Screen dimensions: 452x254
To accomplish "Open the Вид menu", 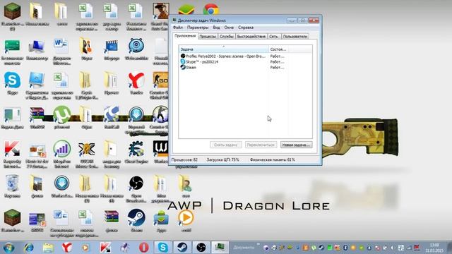I will [x=216, y=28].
